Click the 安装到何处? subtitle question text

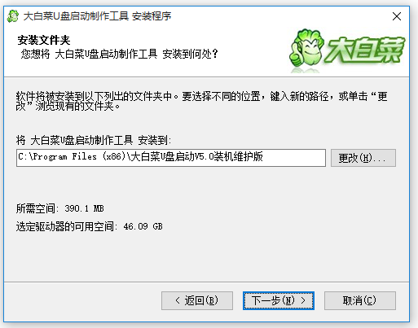click(x=190, y=54)
